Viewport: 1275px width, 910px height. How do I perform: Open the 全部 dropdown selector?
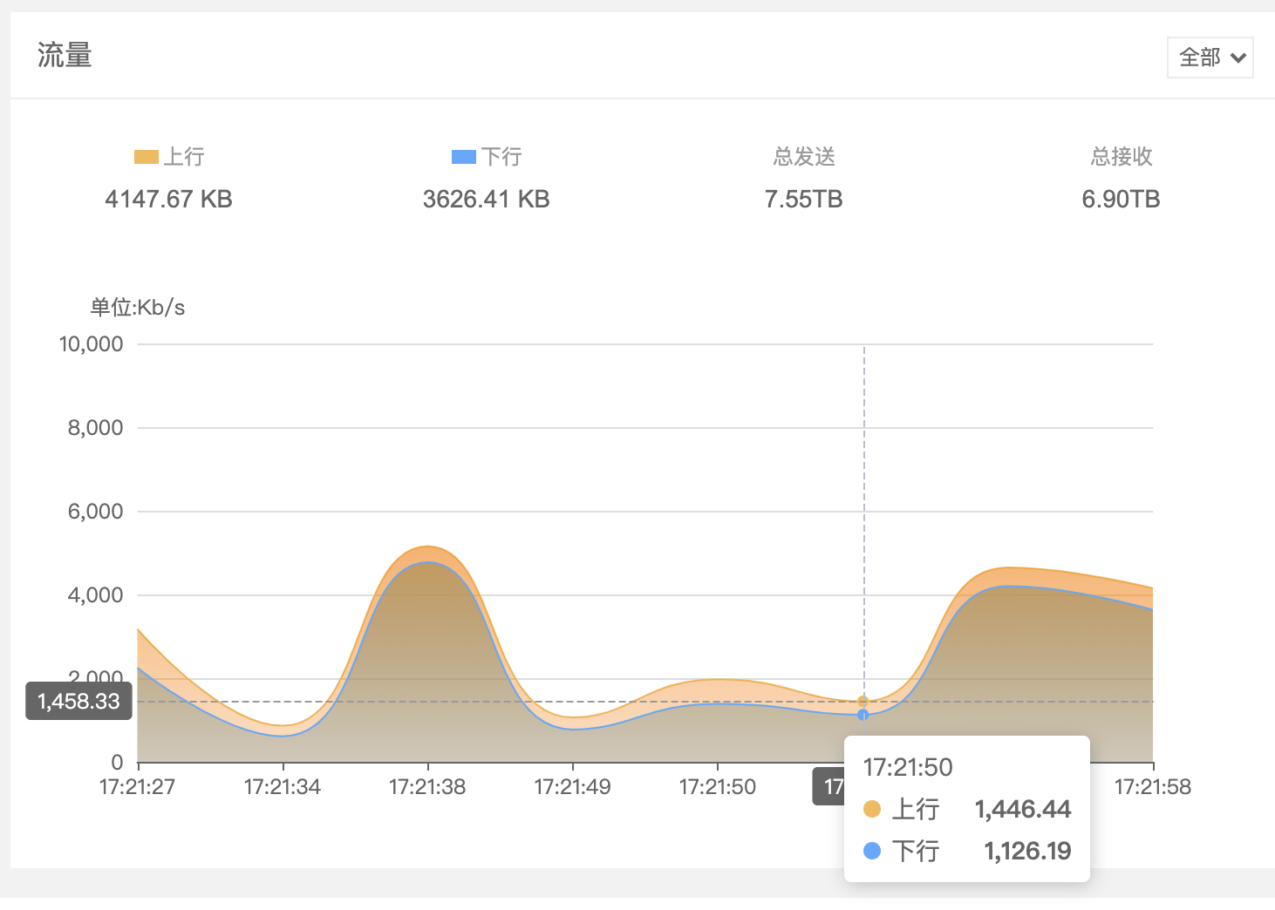(1210, 58)
